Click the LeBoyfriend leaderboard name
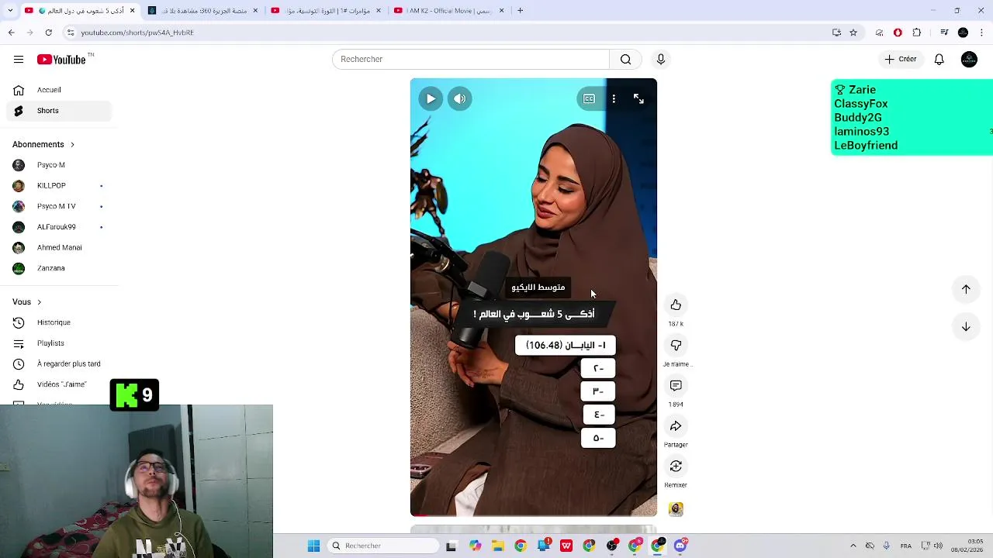The image size is (993, 558). [x=866, y=145]
